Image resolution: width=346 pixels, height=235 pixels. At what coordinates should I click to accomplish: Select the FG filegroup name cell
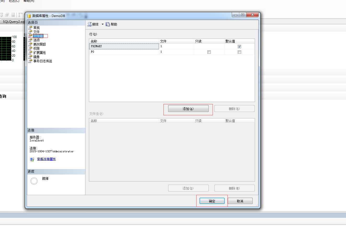(x=124, y=52)
